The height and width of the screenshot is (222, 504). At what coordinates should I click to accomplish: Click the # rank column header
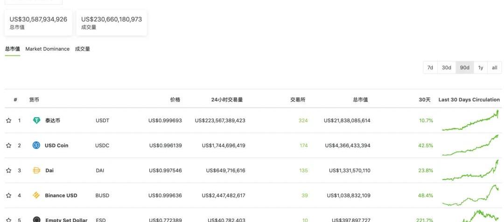pos(15,100)
